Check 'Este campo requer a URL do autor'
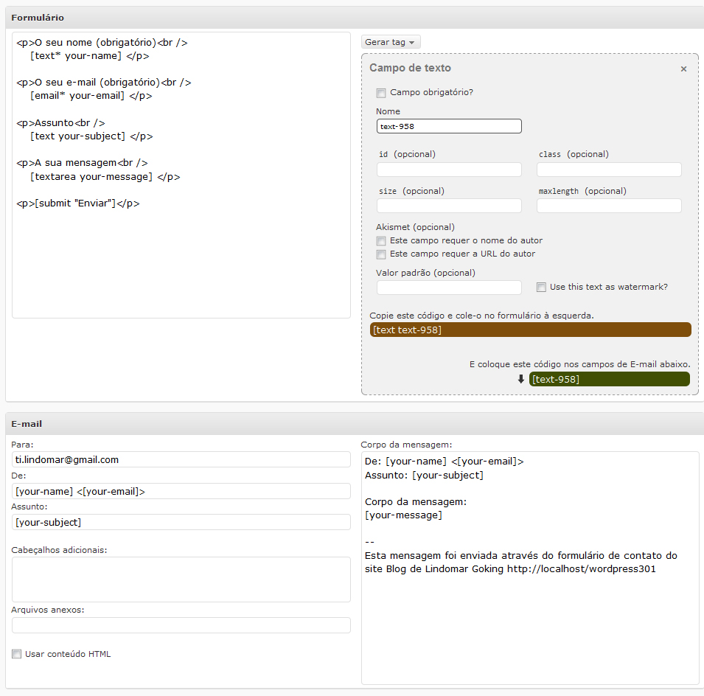The height and width of the screenshot is (696, 704). [380, 254]
